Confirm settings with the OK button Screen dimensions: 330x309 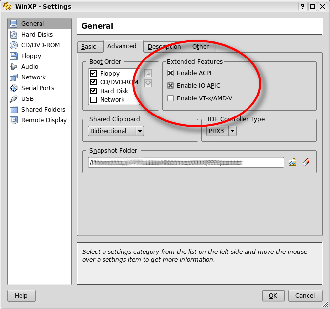coord(273,296)
